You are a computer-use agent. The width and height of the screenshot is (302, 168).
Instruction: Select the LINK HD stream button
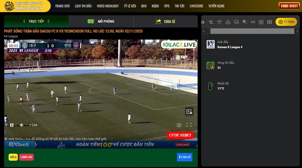(x=26, y=157)
